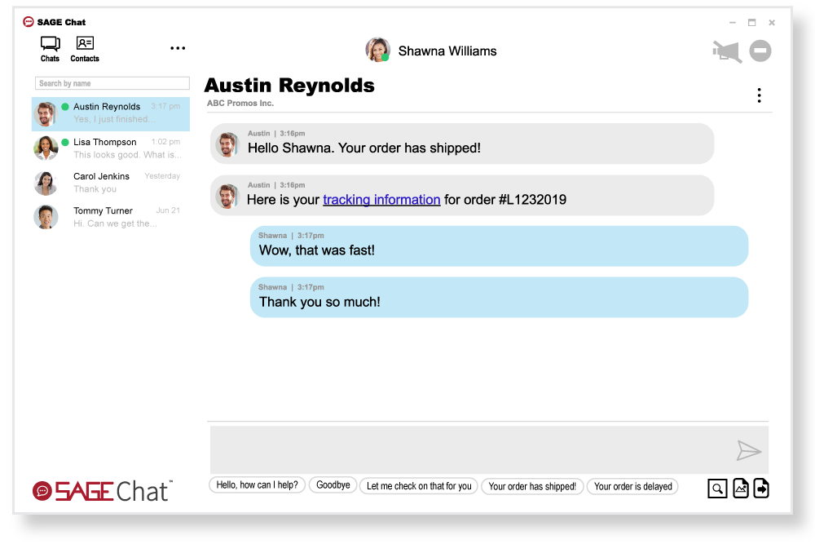Insert 'Your order has shipped!' quick reply
Screen dimensions: 815x544
pyautogui.click(x=532, y=486)
